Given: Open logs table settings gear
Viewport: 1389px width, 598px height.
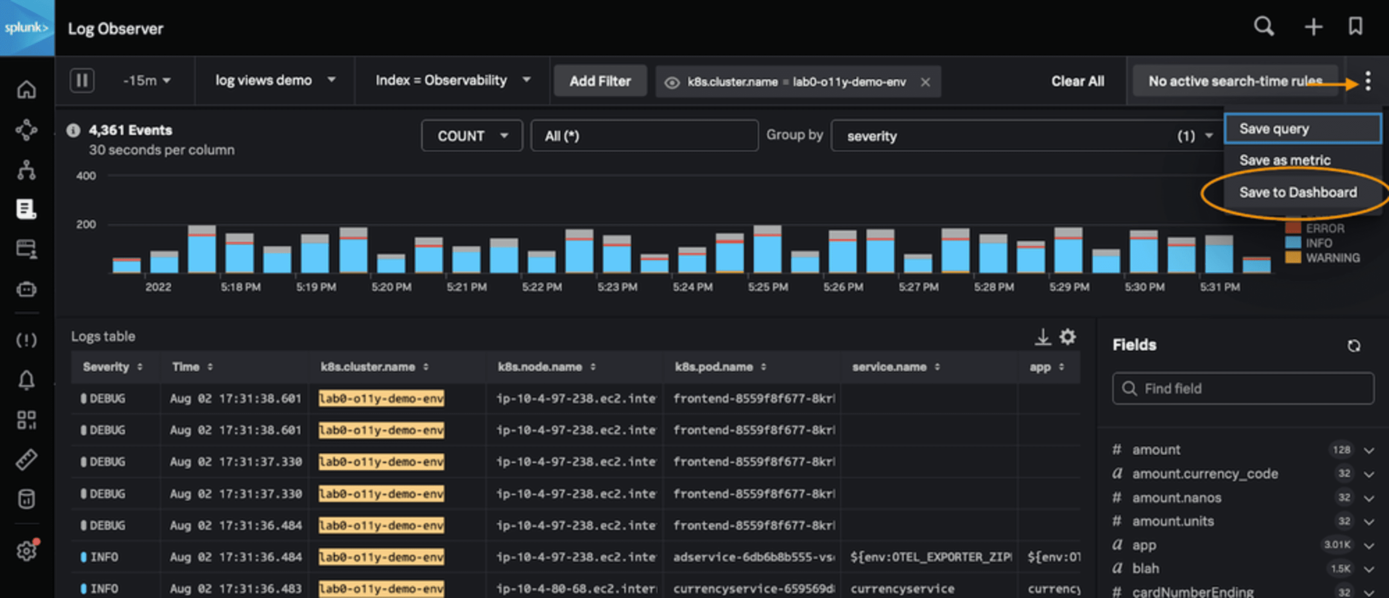Looking at the screenshot, I should tap(1067, 337).
